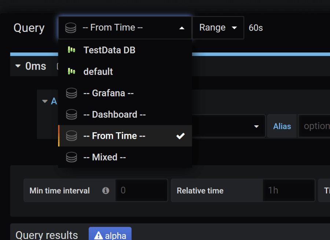
Task: Click the database icon beside Grafana
Action: coord(71,93)
